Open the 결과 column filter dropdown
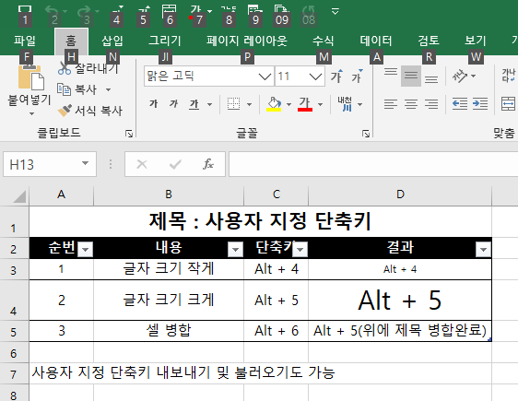The height and width of the screenshot is (401, 518). 483,250
